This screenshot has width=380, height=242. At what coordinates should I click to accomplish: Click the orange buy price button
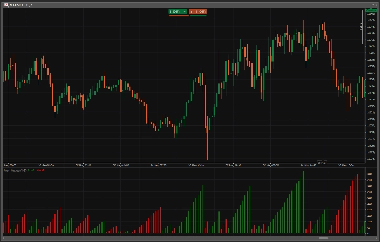click(x=198, y=11)
